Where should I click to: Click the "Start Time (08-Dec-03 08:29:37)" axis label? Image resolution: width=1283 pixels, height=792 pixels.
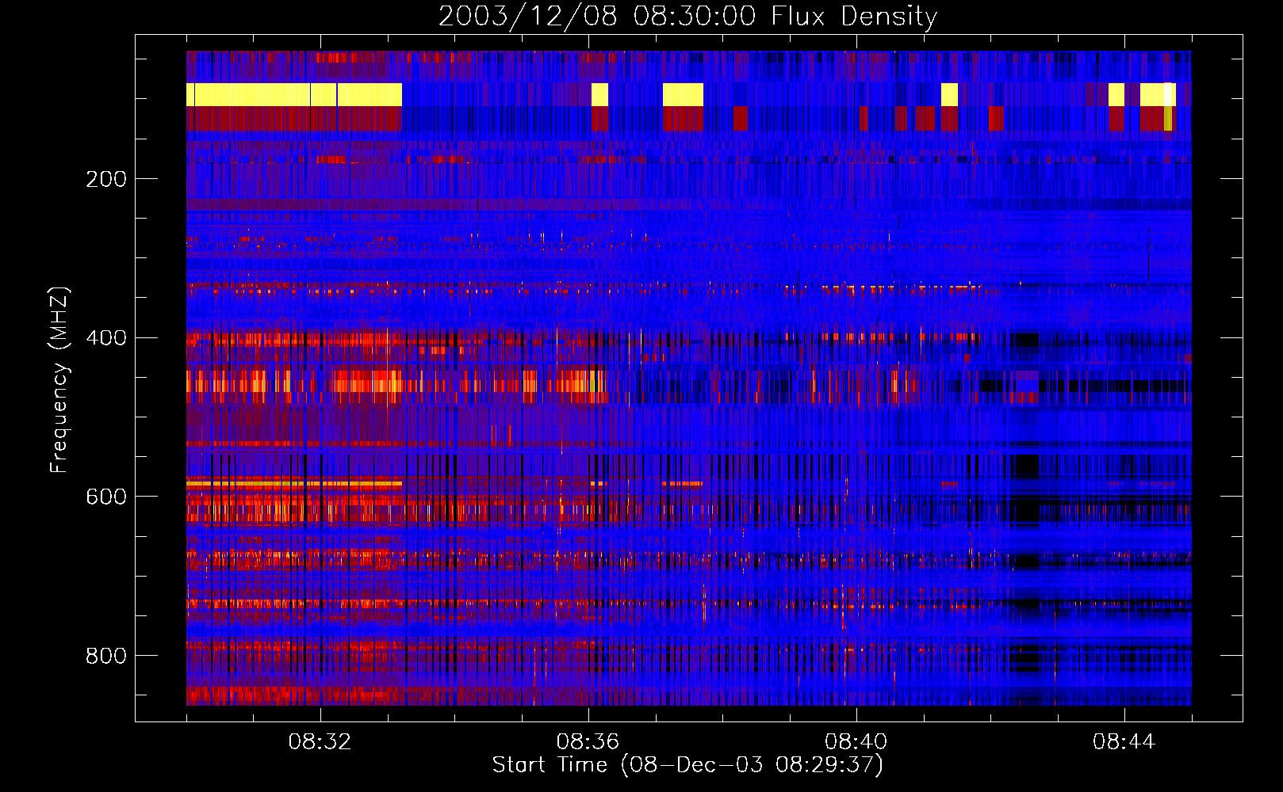[687, 765]
